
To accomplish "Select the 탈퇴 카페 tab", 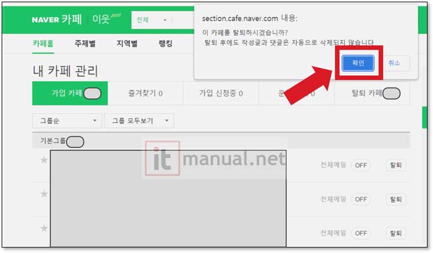I will [372, 94].
